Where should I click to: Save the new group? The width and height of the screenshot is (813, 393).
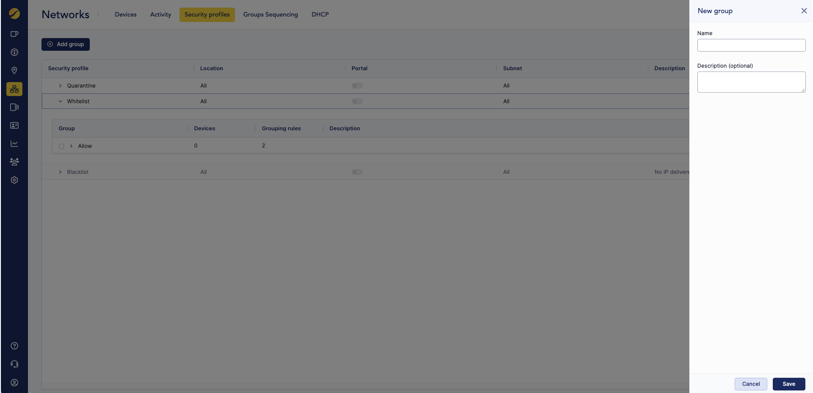(788, 384)
